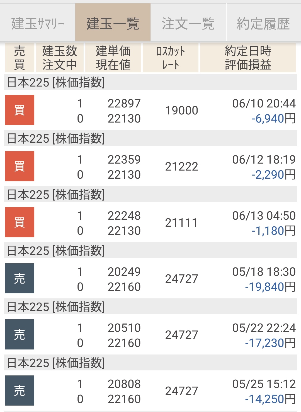The width and height of the screenshot is (301, 412).
Task: Tap the 売 badge for the 20249 position
Action: tap(20, 278)
